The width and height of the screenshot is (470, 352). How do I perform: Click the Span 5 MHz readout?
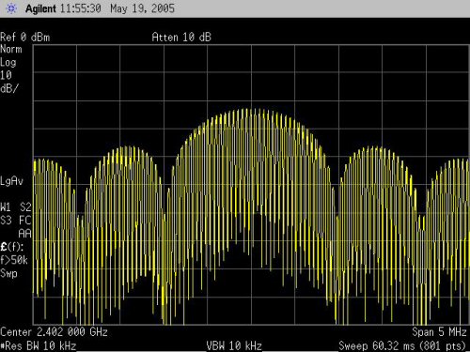coord(439,332)
